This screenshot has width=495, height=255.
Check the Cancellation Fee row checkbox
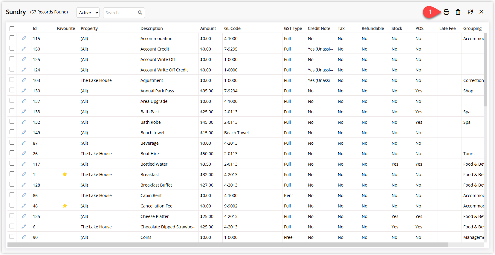tap(12, 205)
